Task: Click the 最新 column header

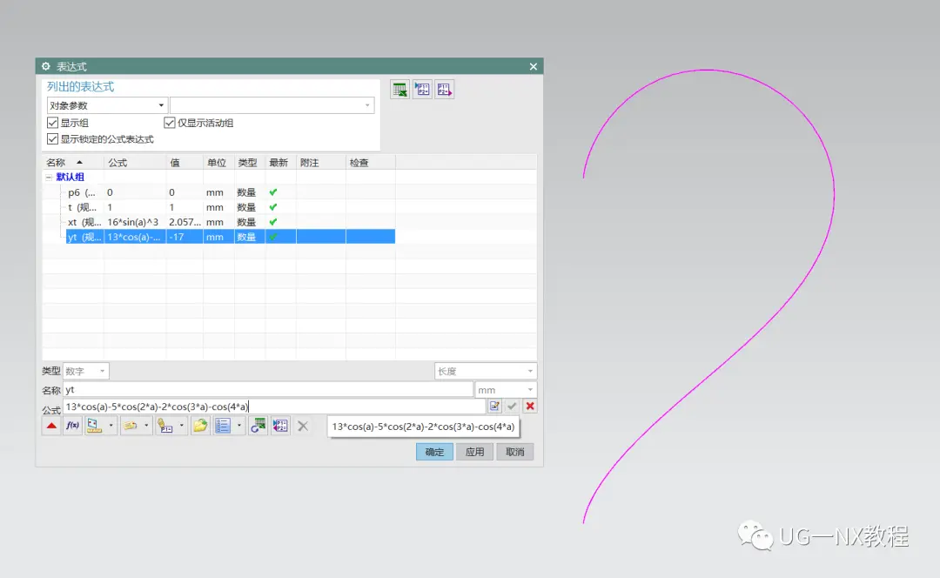Action: click(x=281, y=163)
